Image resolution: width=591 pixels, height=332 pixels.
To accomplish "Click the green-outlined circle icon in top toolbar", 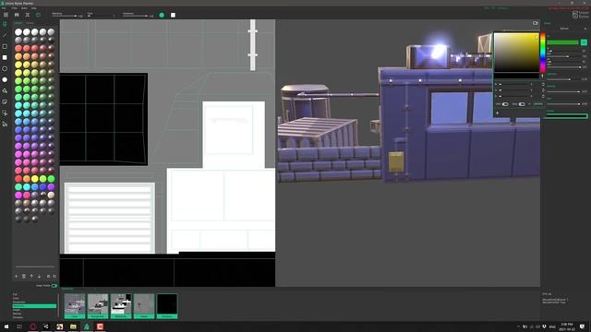I will coord(38,15).
